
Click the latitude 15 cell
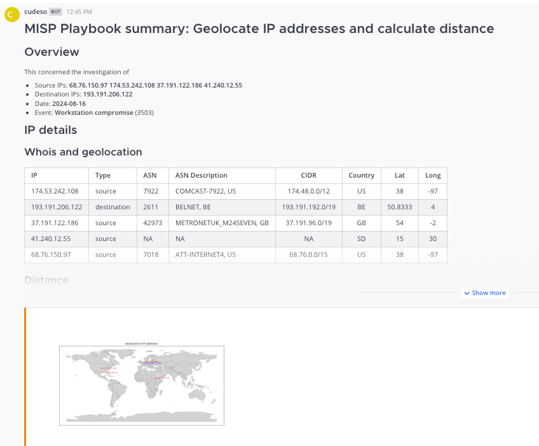(x=399, y=239)
